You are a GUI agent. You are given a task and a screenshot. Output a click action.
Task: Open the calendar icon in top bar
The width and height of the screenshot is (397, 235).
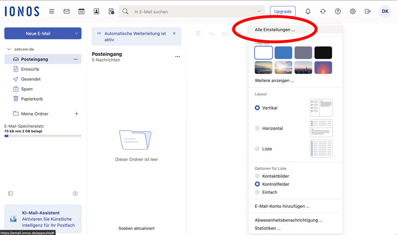click(x=81, y=11)
